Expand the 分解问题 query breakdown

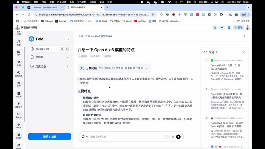pos(146,68)
